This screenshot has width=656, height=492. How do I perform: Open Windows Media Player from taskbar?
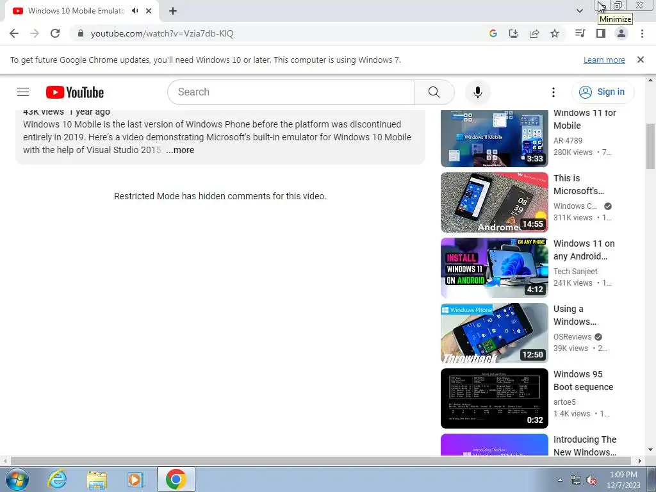click(136, 479)
